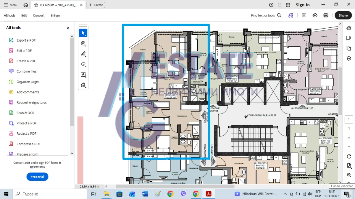
Task: Open the bookmarks panel icon
Action: tap(348, 38)
